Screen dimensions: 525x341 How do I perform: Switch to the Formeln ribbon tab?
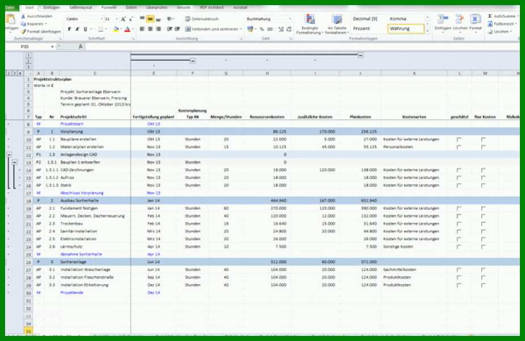(109, 7)
